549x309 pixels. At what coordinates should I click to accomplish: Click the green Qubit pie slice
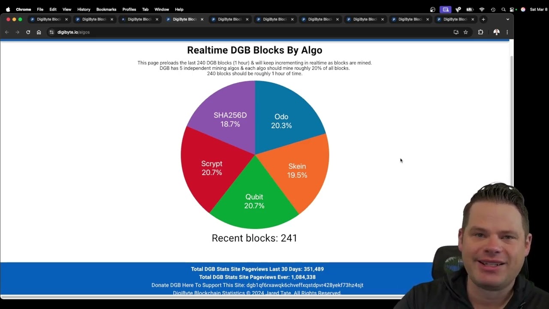coord(254,202)
